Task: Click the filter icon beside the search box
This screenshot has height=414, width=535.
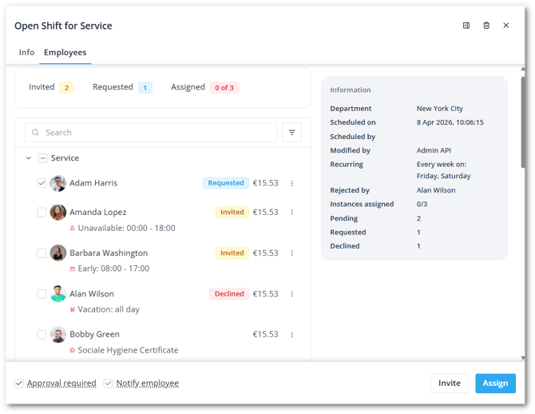Action: 292,133
